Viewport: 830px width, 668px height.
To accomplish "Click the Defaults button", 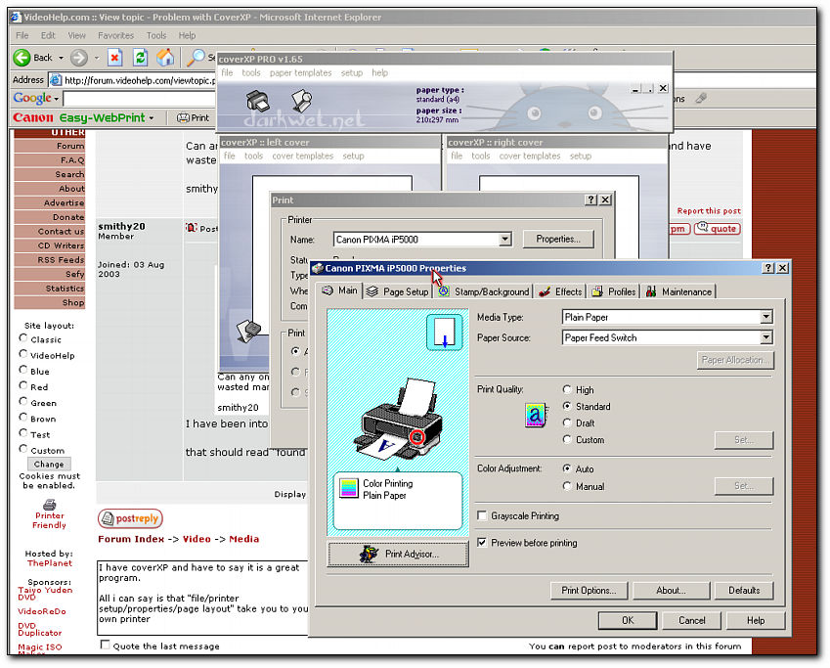I will click(744, 590).
